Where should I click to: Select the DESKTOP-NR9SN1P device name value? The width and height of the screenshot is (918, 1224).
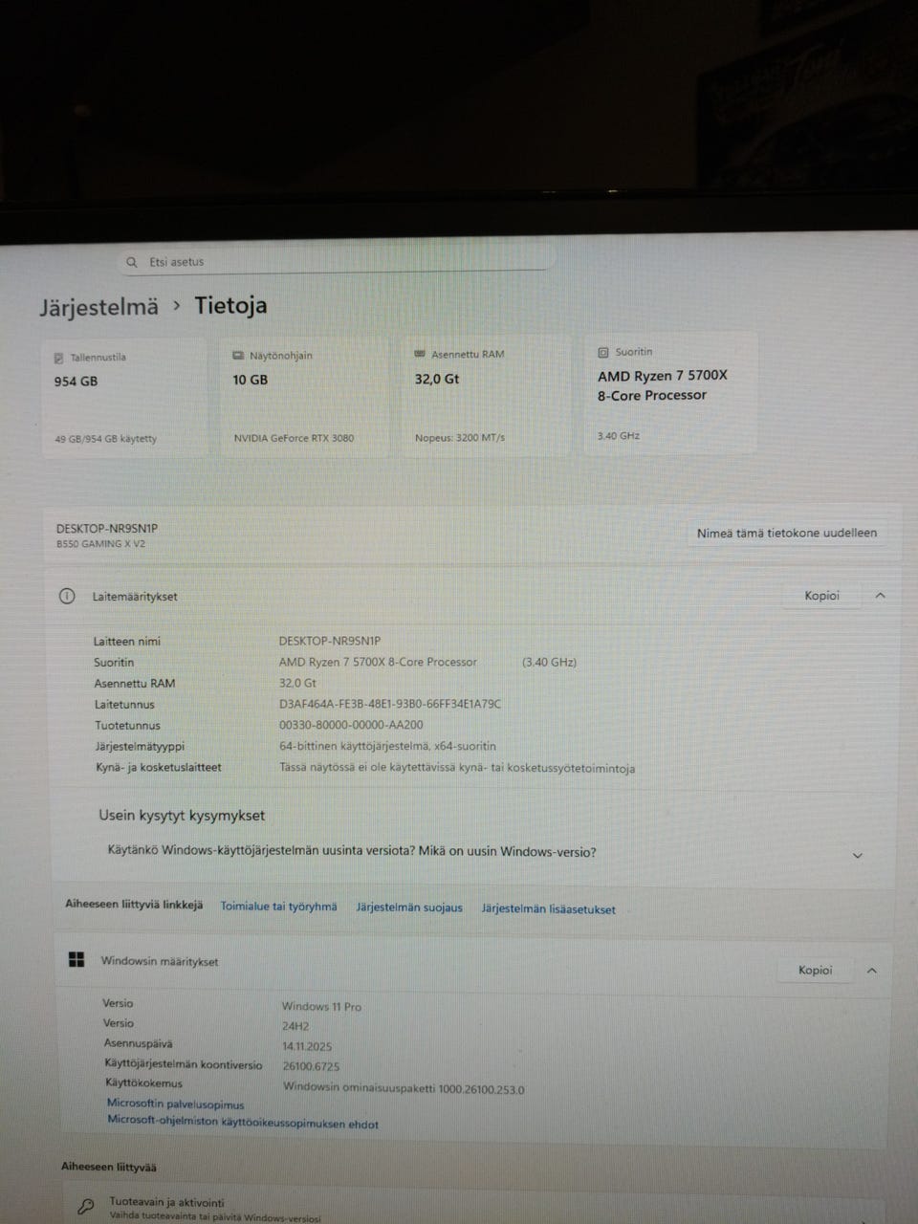tap(330, 641)
